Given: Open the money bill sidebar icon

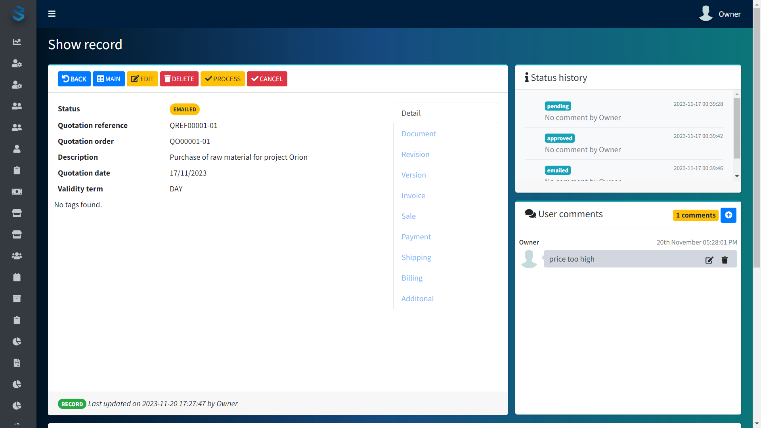Looking at the screenshot, I should point(17,191).
